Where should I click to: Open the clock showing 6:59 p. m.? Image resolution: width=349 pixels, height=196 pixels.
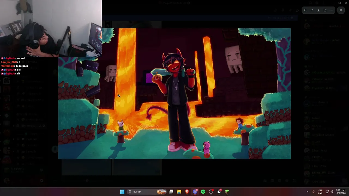click(341, 192)
